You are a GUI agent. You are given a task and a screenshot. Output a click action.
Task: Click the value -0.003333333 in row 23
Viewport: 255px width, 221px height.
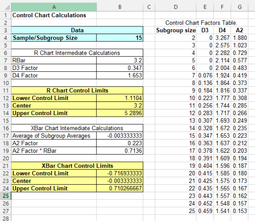(x=120, y=181)
